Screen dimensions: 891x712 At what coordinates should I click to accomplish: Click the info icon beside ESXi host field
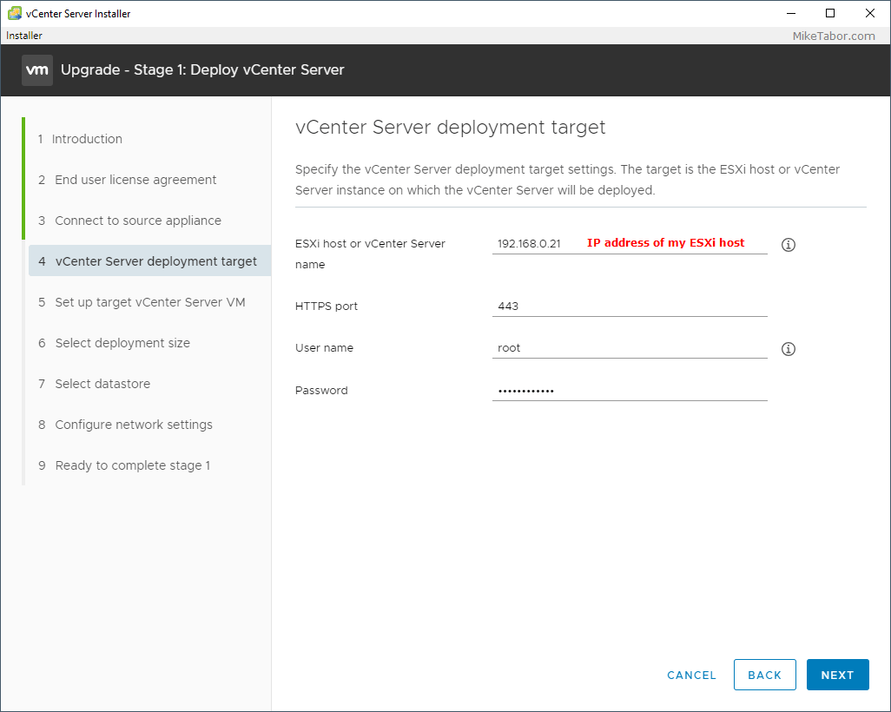click(789, 244)
